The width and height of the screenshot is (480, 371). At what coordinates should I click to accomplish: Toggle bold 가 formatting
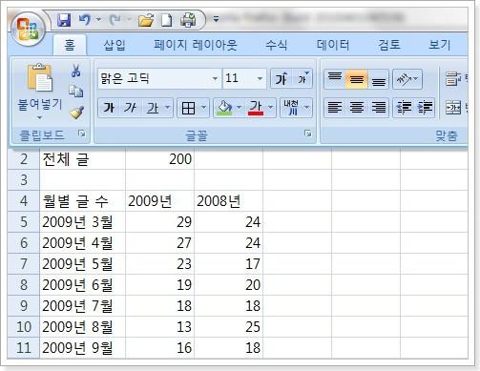(109, 108)
